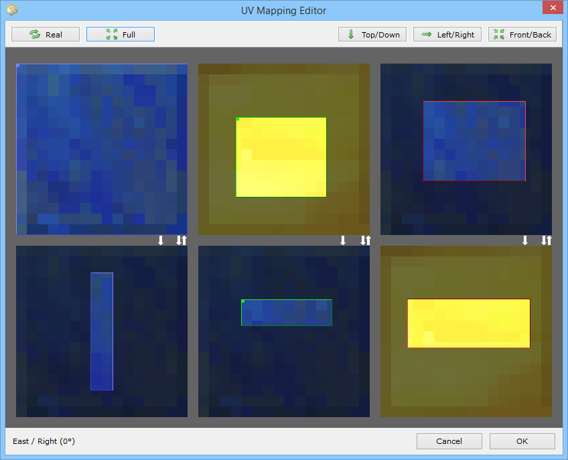568x460 pixels.
Task: Select the tall narrow blue strip in bottom-left panel
Action: pyautogui.click(x=102, y=331)
